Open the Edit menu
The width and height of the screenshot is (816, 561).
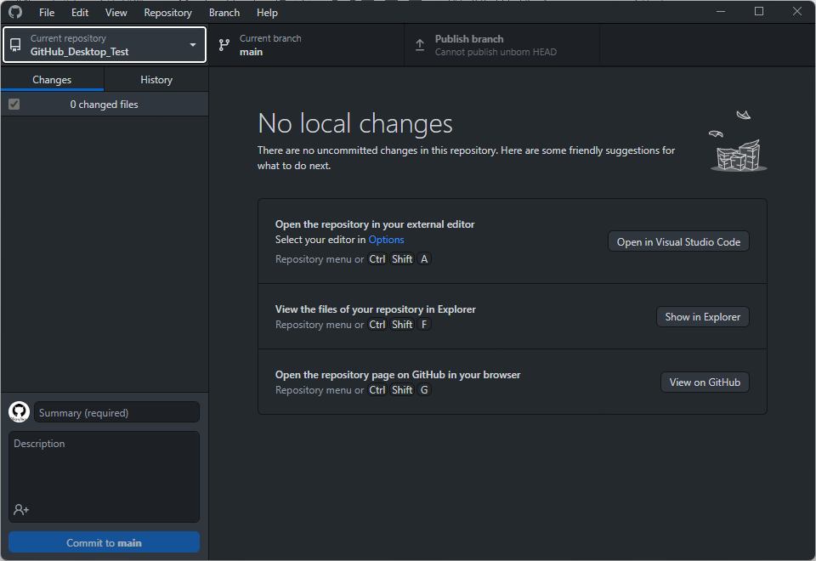tap(80, 12)
